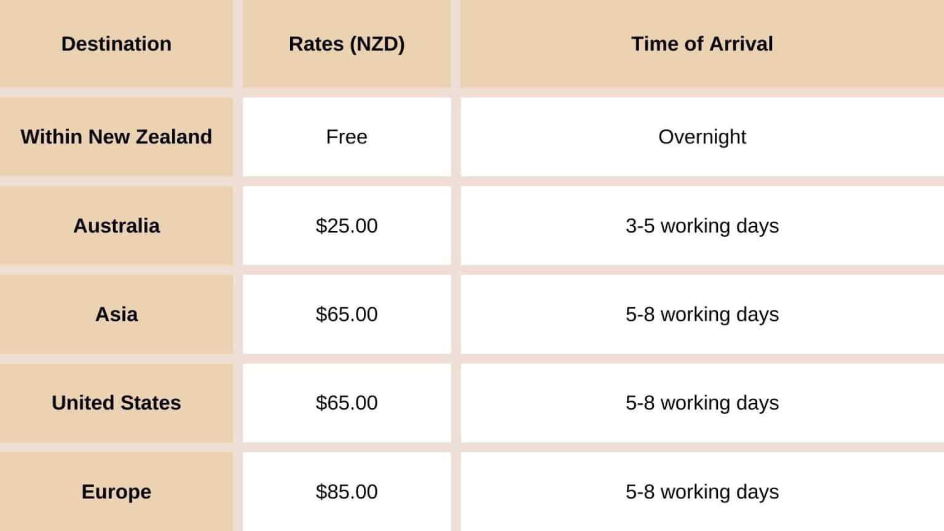Screen dimensions: 944x531
Task: Select the Australia destination cell
Action: tap(116, 226)
